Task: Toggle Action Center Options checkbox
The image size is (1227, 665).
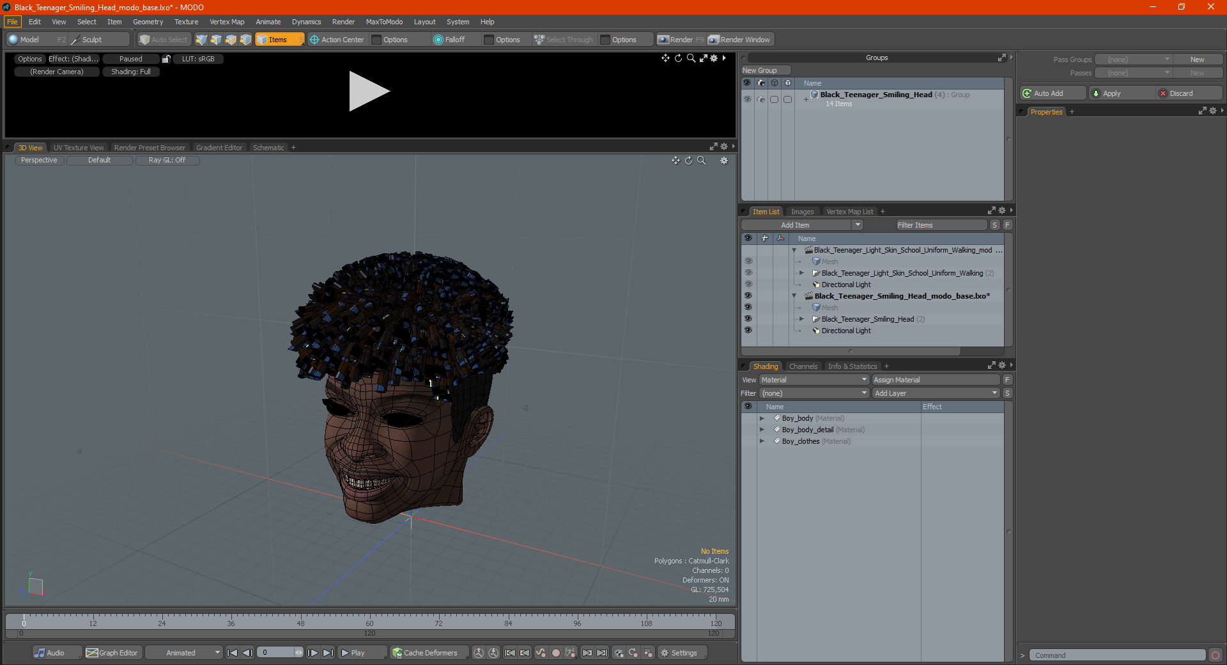Action: tap(376, 40)
